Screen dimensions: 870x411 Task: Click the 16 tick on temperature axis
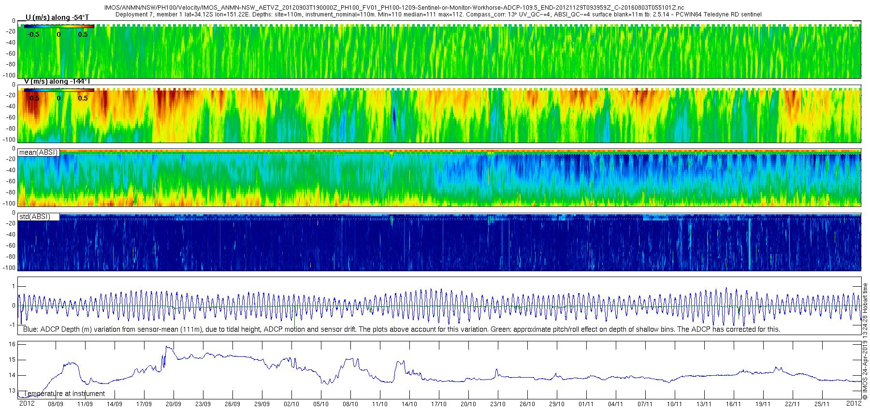point(13,344)
